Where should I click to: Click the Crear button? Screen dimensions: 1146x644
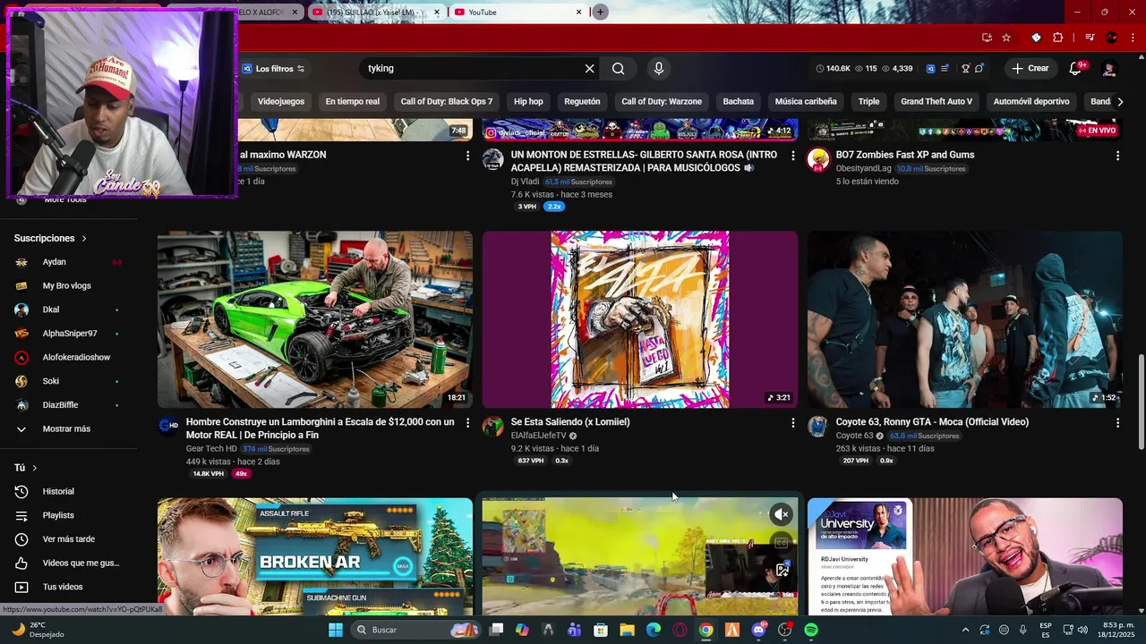(1030, 69)
